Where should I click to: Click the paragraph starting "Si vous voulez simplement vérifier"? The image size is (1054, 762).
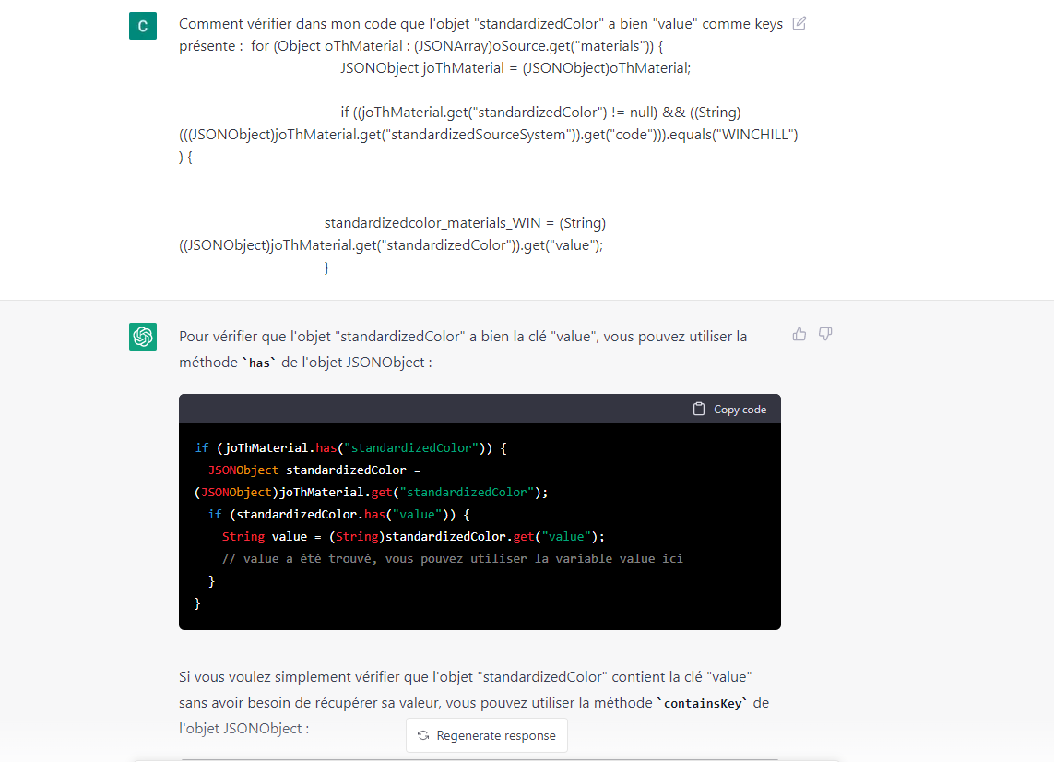(474, 702)
